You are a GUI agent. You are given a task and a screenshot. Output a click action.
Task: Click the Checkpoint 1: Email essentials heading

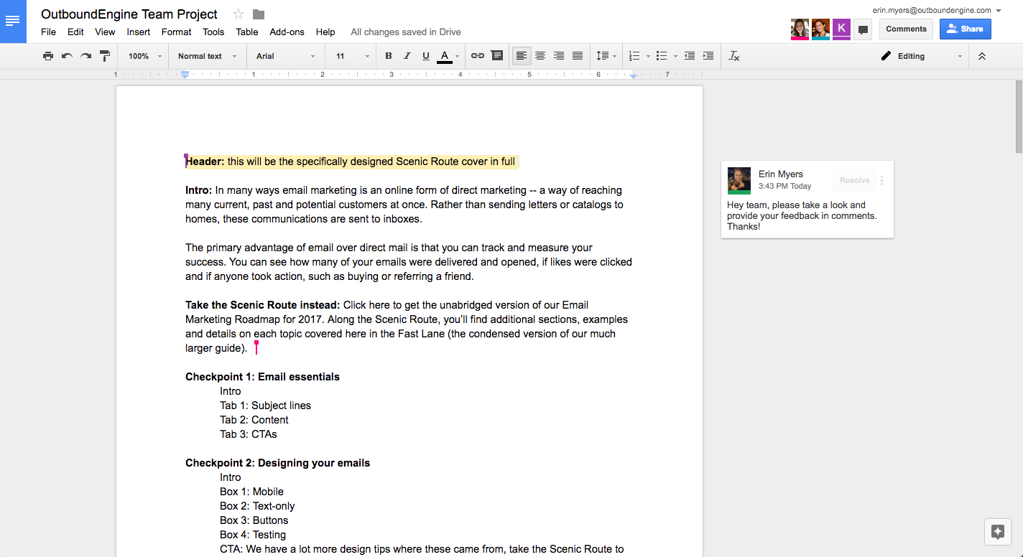[262, 377]
